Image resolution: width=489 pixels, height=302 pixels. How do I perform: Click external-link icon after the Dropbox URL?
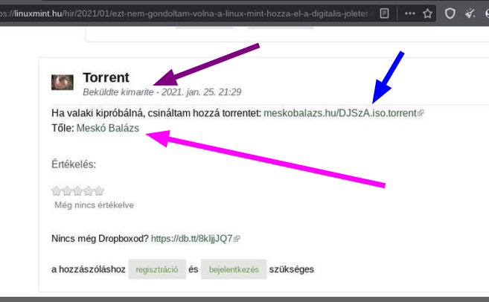[237, 240]
